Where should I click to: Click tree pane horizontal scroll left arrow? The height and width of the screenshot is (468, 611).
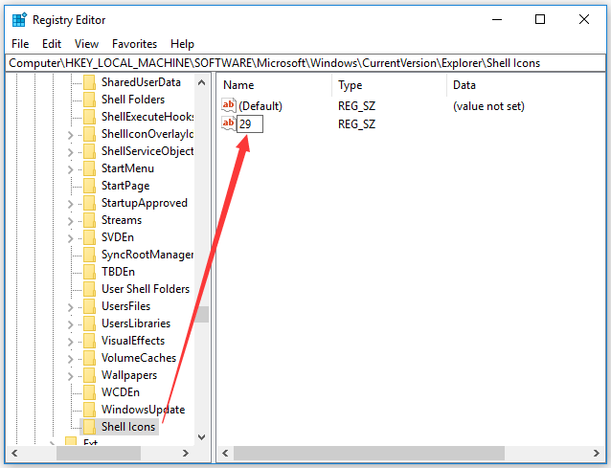point(14,453)
